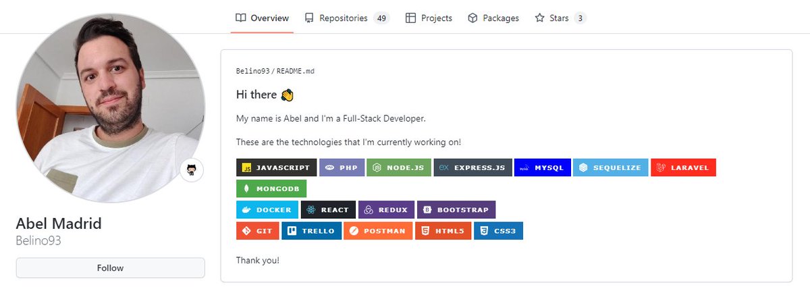The width and height of the screenshot is (810, 287).
Task: Click the Laravel badge
Action: click(x=683, y=167)
